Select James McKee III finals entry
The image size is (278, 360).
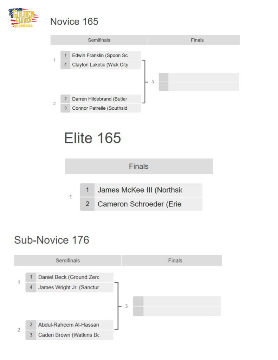click(x=141, y=190)
